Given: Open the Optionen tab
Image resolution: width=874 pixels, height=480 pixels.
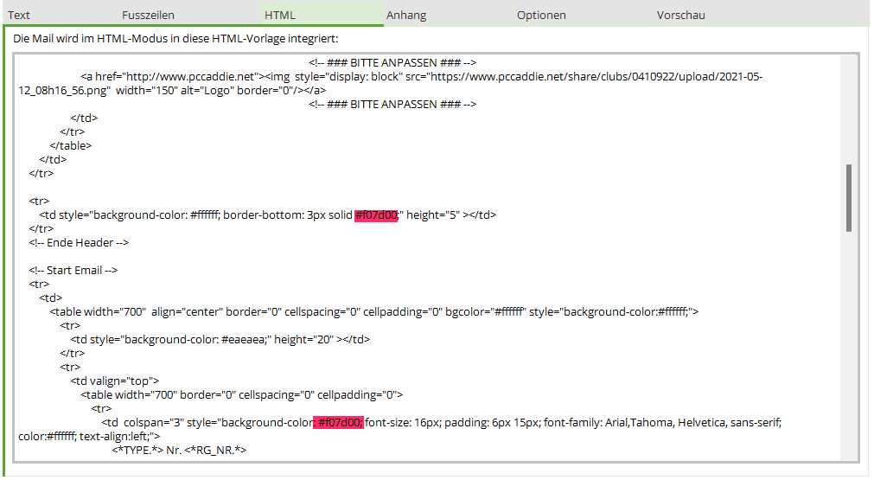Looking at the screenshot, I should (541, 15).
